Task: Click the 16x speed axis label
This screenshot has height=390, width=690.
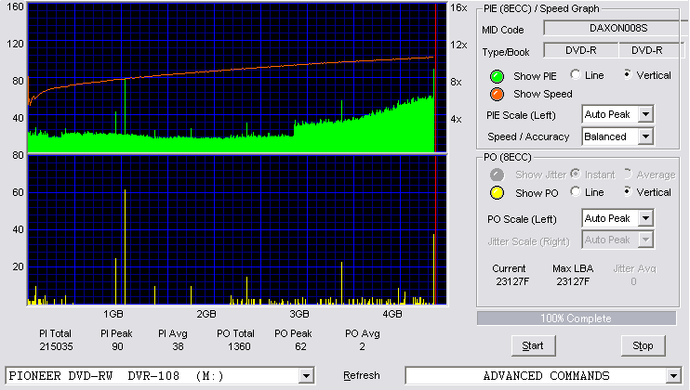Action: (458, 8)
